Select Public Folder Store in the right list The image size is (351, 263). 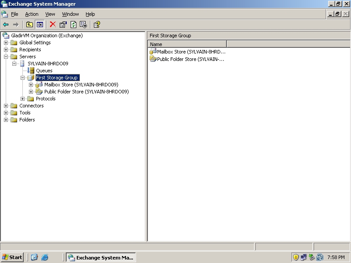click(190, 59)
